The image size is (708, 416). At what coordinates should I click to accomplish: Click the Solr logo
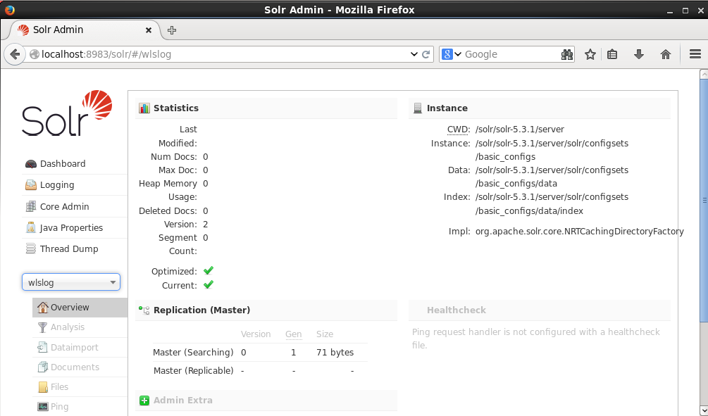67,113
